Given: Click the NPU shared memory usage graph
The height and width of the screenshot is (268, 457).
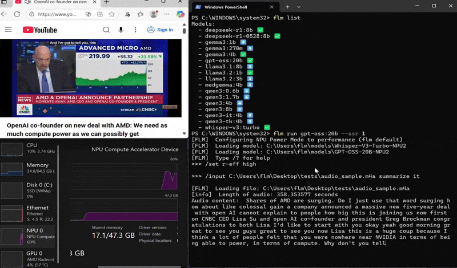Looking at the screenshot, I should tap(124, 210).
